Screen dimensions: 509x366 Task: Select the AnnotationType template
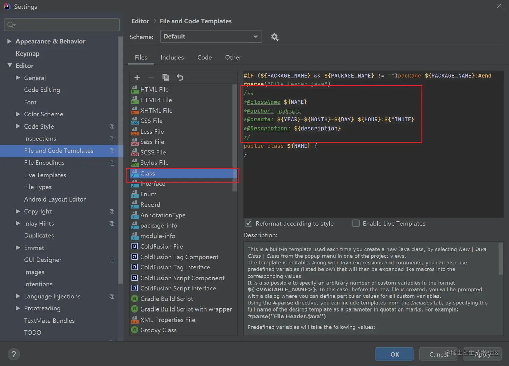coord(182,215)
